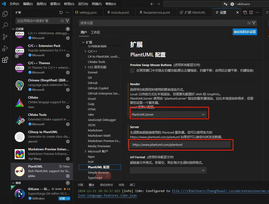
Task: Switch to settings.json tab
Action: click(x=88, y=12)
